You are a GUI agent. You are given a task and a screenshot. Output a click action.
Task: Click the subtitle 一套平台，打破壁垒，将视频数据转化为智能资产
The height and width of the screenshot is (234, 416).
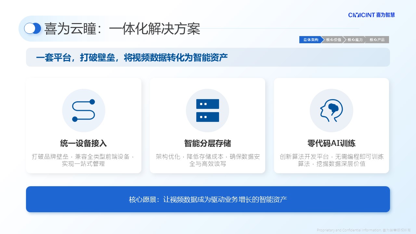pyautogui.click(x=132, y=58)
